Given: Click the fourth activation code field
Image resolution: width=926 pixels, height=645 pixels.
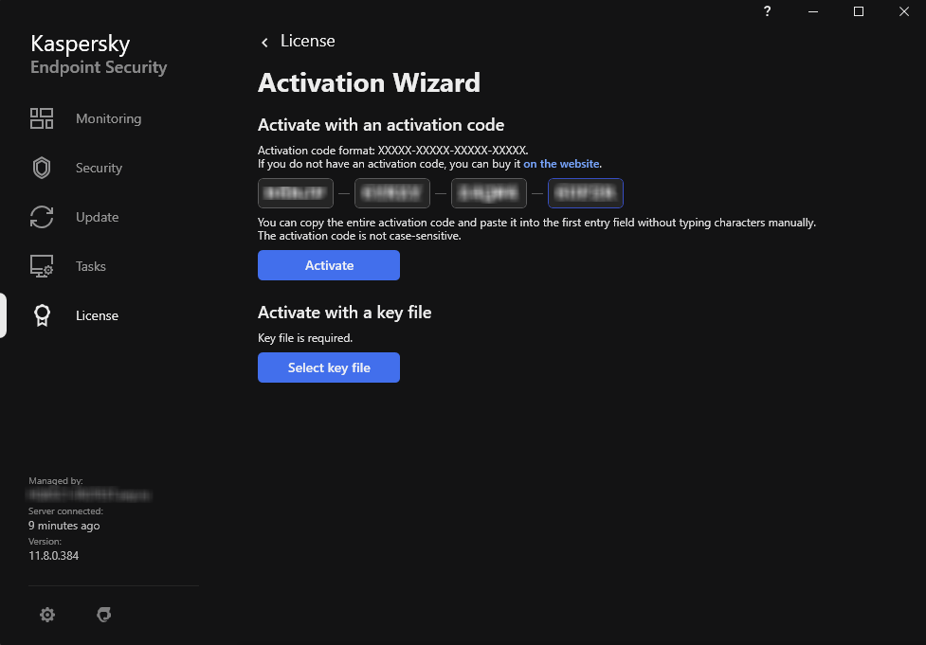Looking at the screenshot, I should 586,193.
